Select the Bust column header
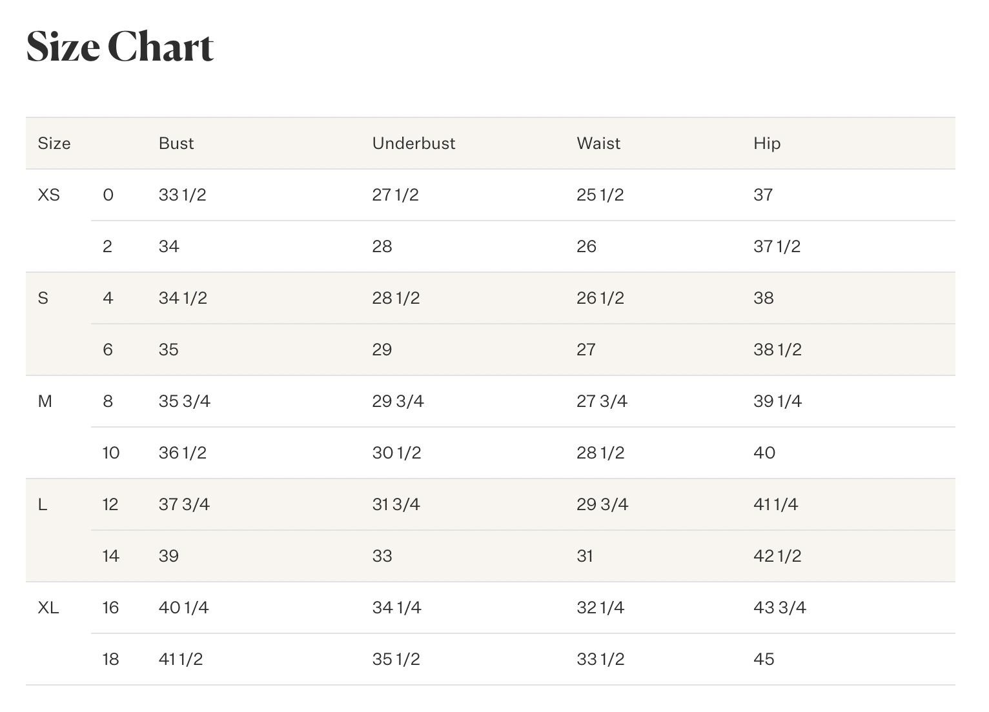The height and width of the screenshot is (712, 989). (176, 143)
